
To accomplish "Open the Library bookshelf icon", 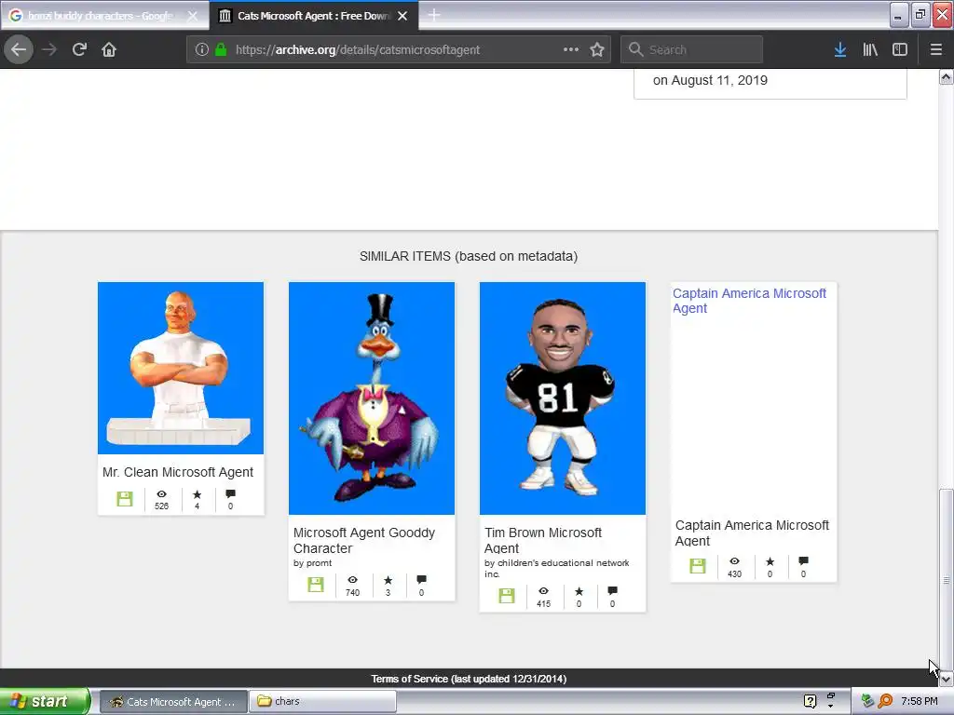I will [x=870, y=50].
